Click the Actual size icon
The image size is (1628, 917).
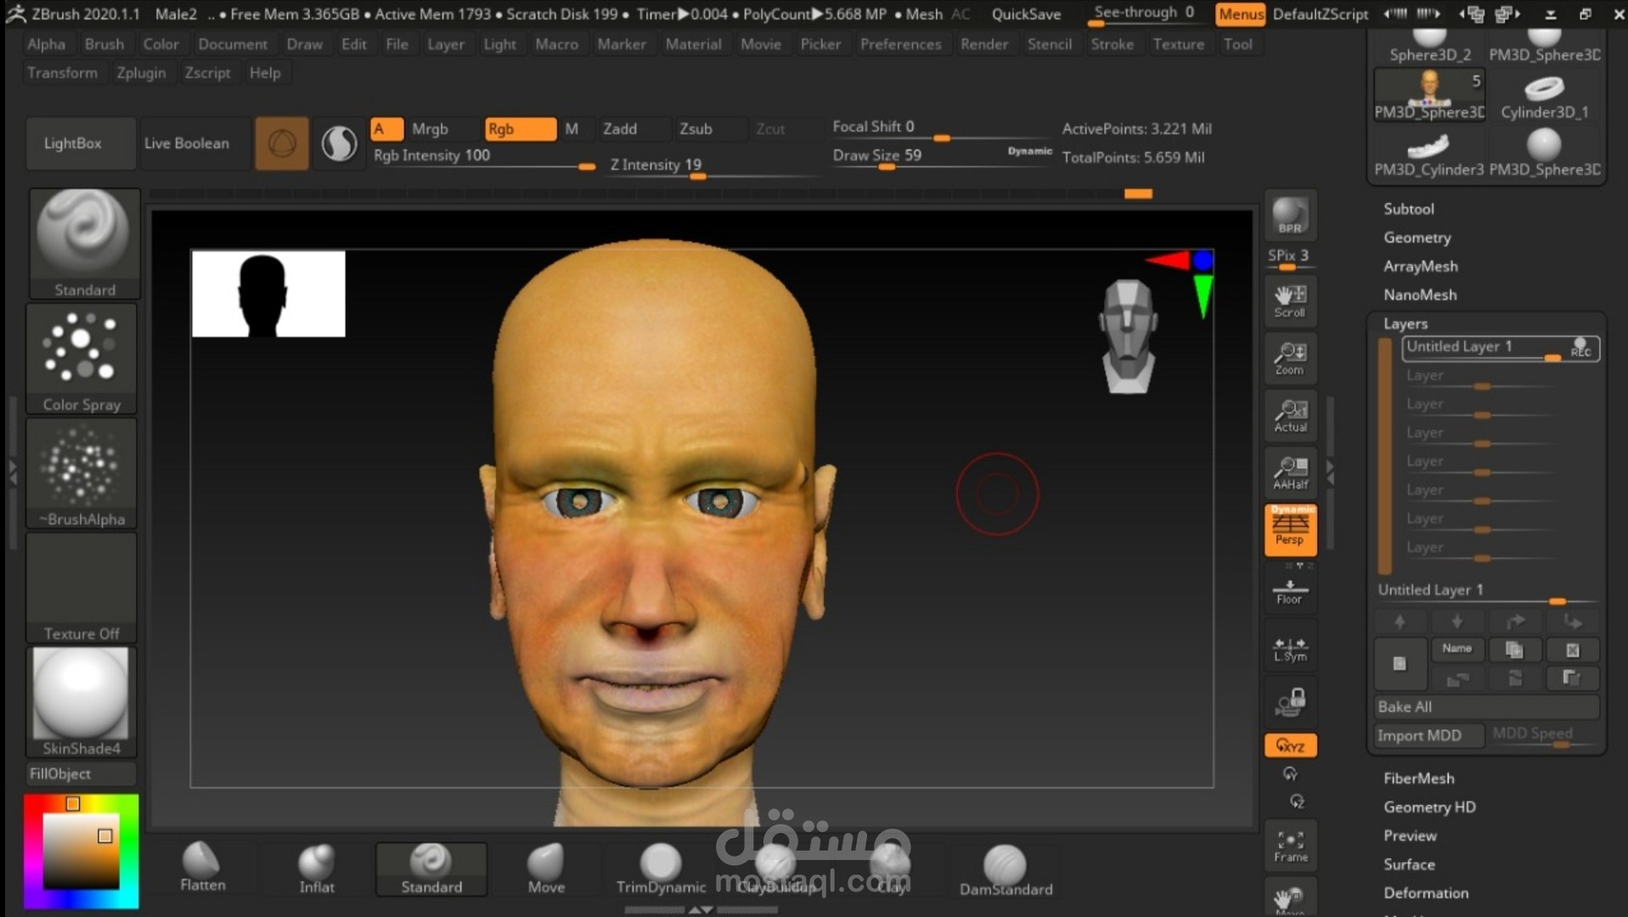(1289, 416)
